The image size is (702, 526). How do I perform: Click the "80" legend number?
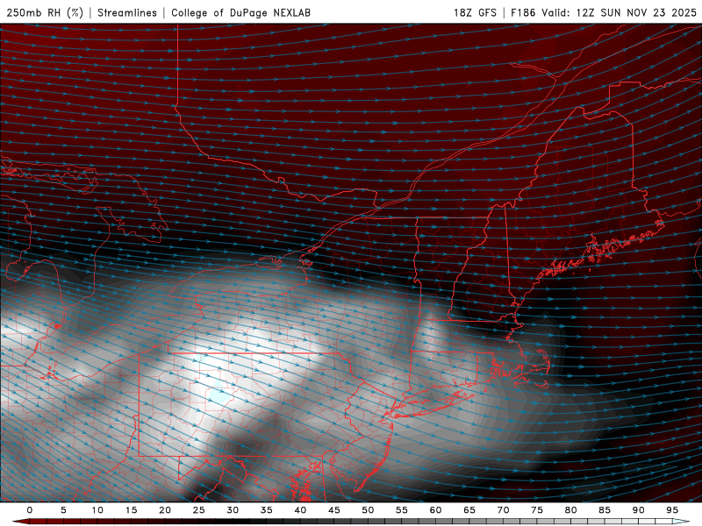coord(571,510)
